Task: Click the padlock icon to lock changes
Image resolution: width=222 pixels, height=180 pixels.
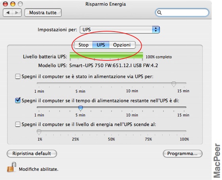Action: [x=11, y=167]
